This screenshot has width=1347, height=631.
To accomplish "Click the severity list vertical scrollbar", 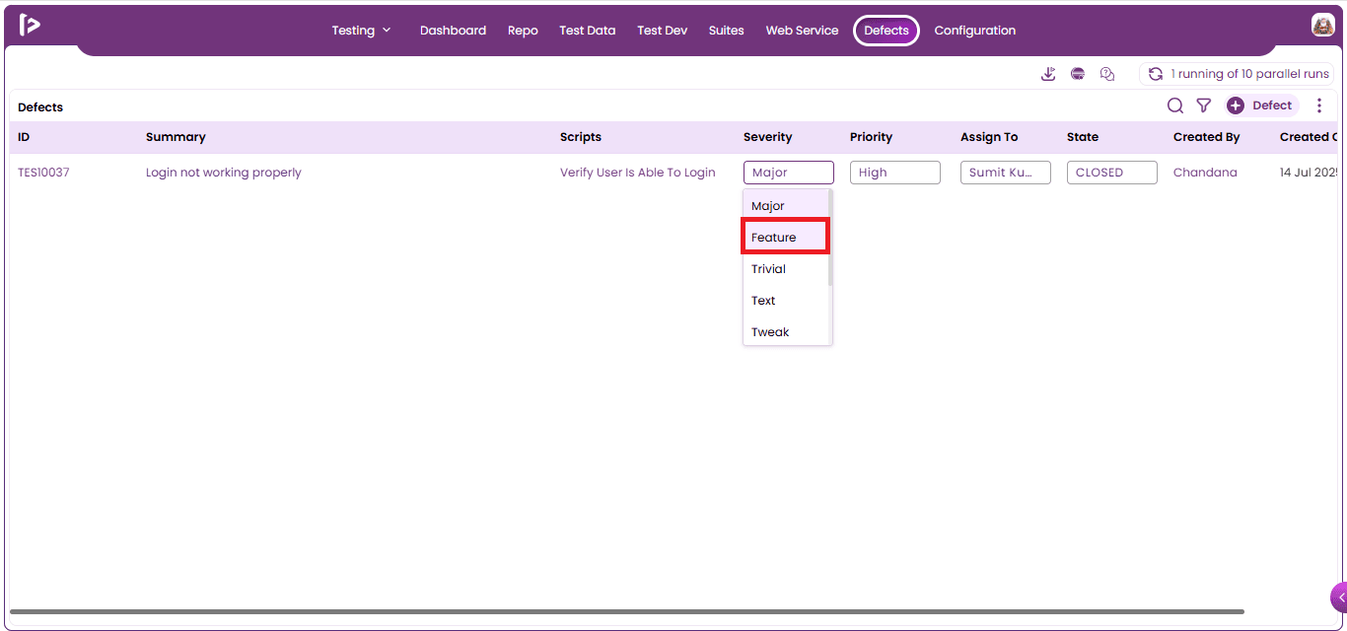I will click(830, 238).
